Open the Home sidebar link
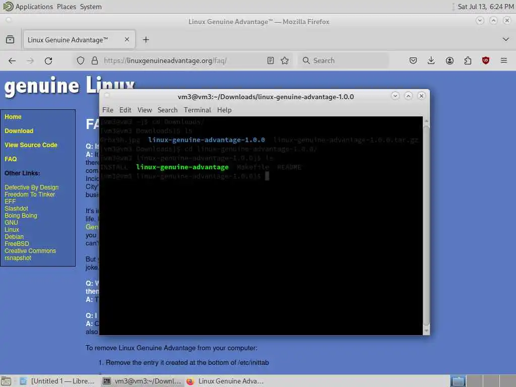The width and height of the screenshot is (516, 387). pos(13,117)
